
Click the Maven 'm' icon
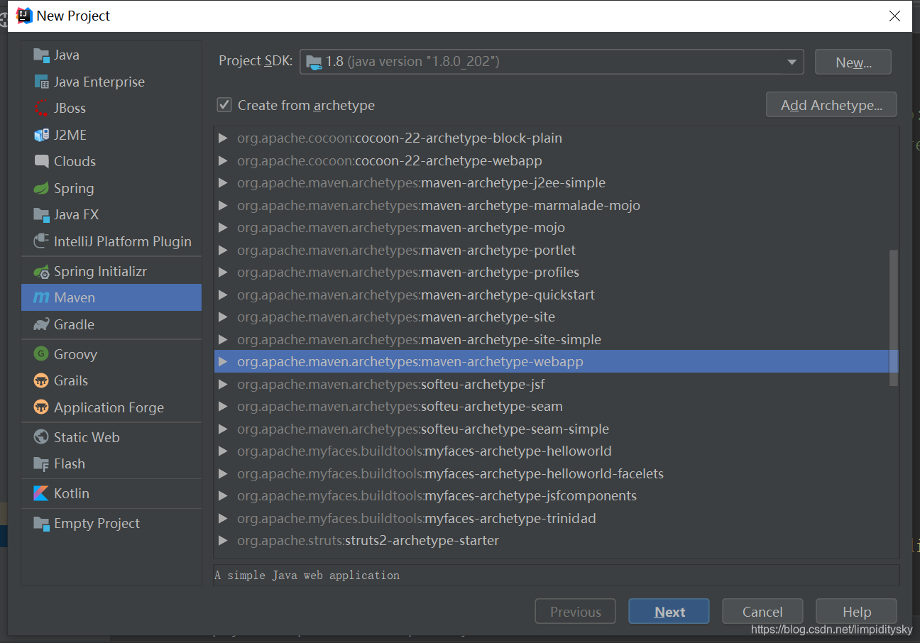[x=41, y=298]
